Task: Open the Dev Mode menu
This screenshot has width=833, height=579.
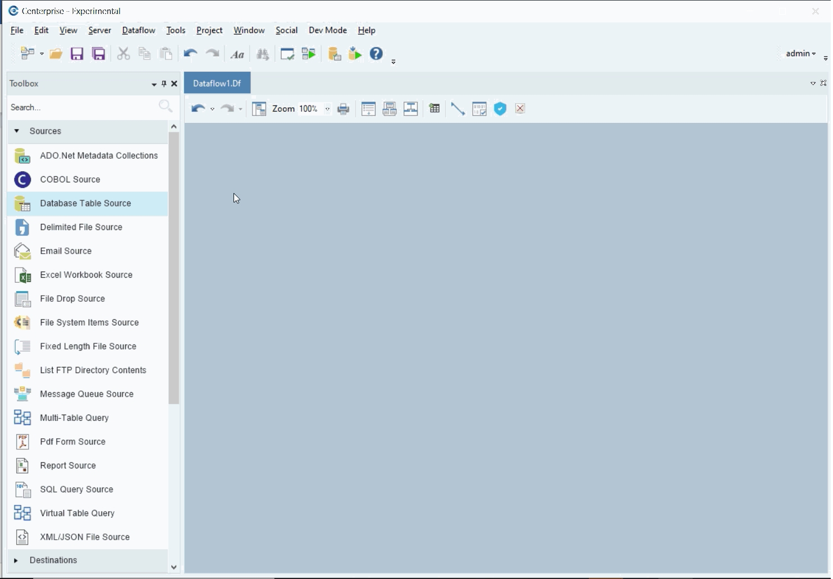Action: pyautogui.click(x=328, y=30)
